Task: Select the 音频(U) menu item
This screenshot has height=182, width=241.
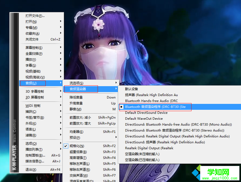Action: pyautogui.click(x=41, y=83)
